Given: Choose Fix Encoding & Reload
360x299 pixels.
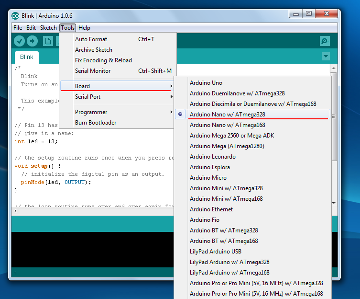Looking at the screenshot, I should tap(117, 60).
